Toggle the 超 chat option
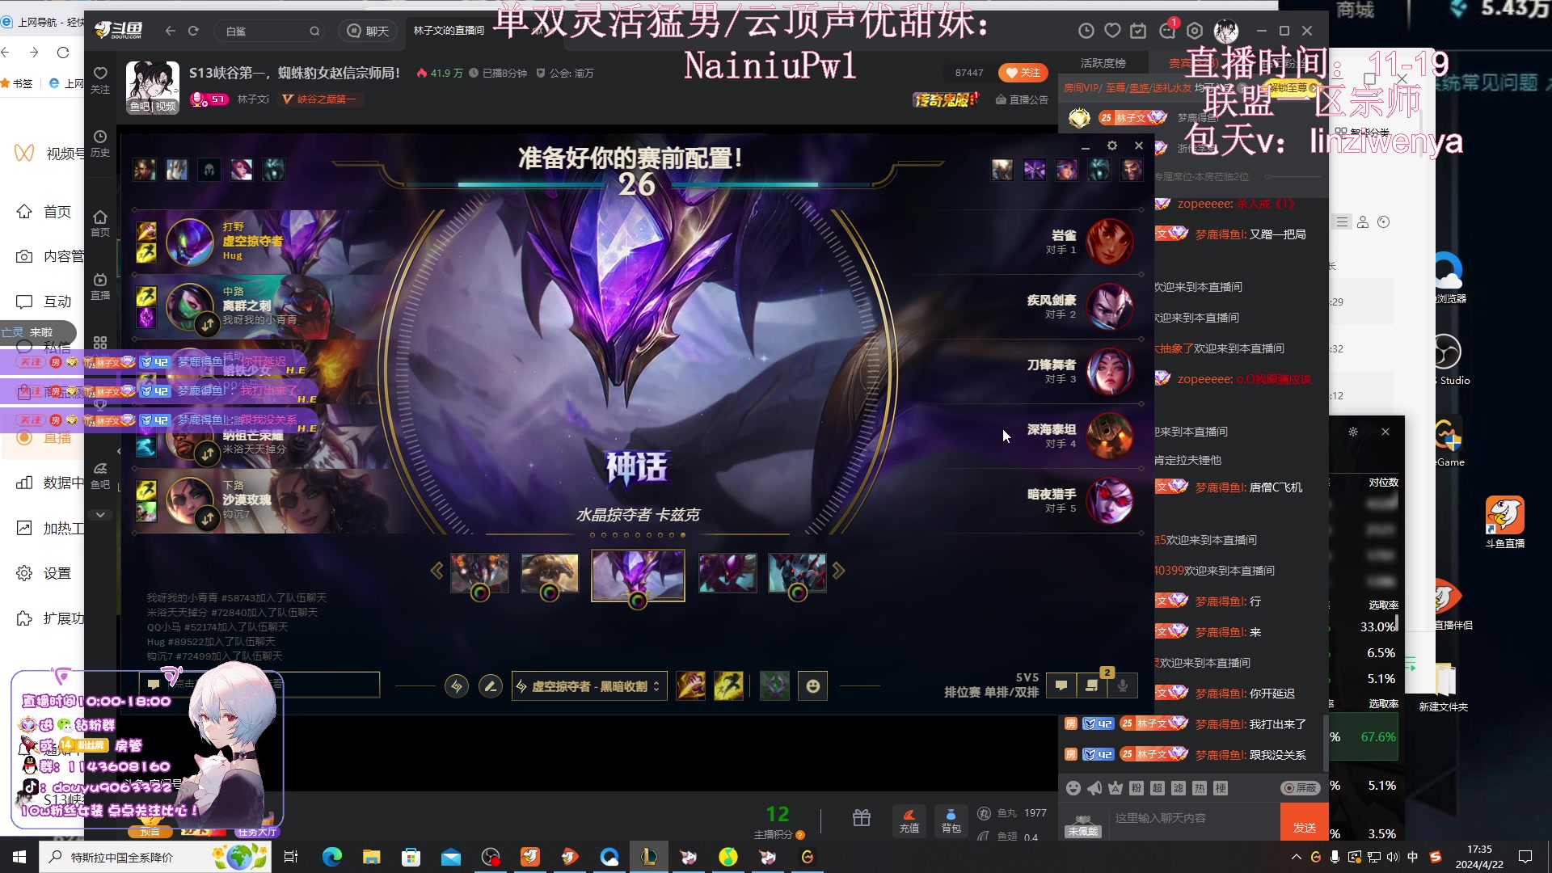1552x873 pixels. tap(1158, 788)
